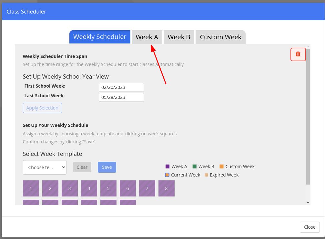
Task: Open the Custom Week tab
Action: [x=220, y=37]
